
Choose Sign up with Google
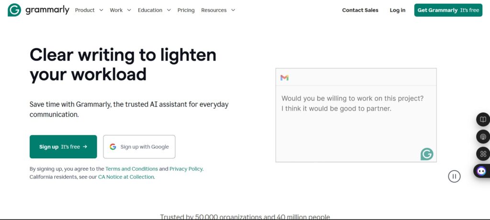(139, 146)
